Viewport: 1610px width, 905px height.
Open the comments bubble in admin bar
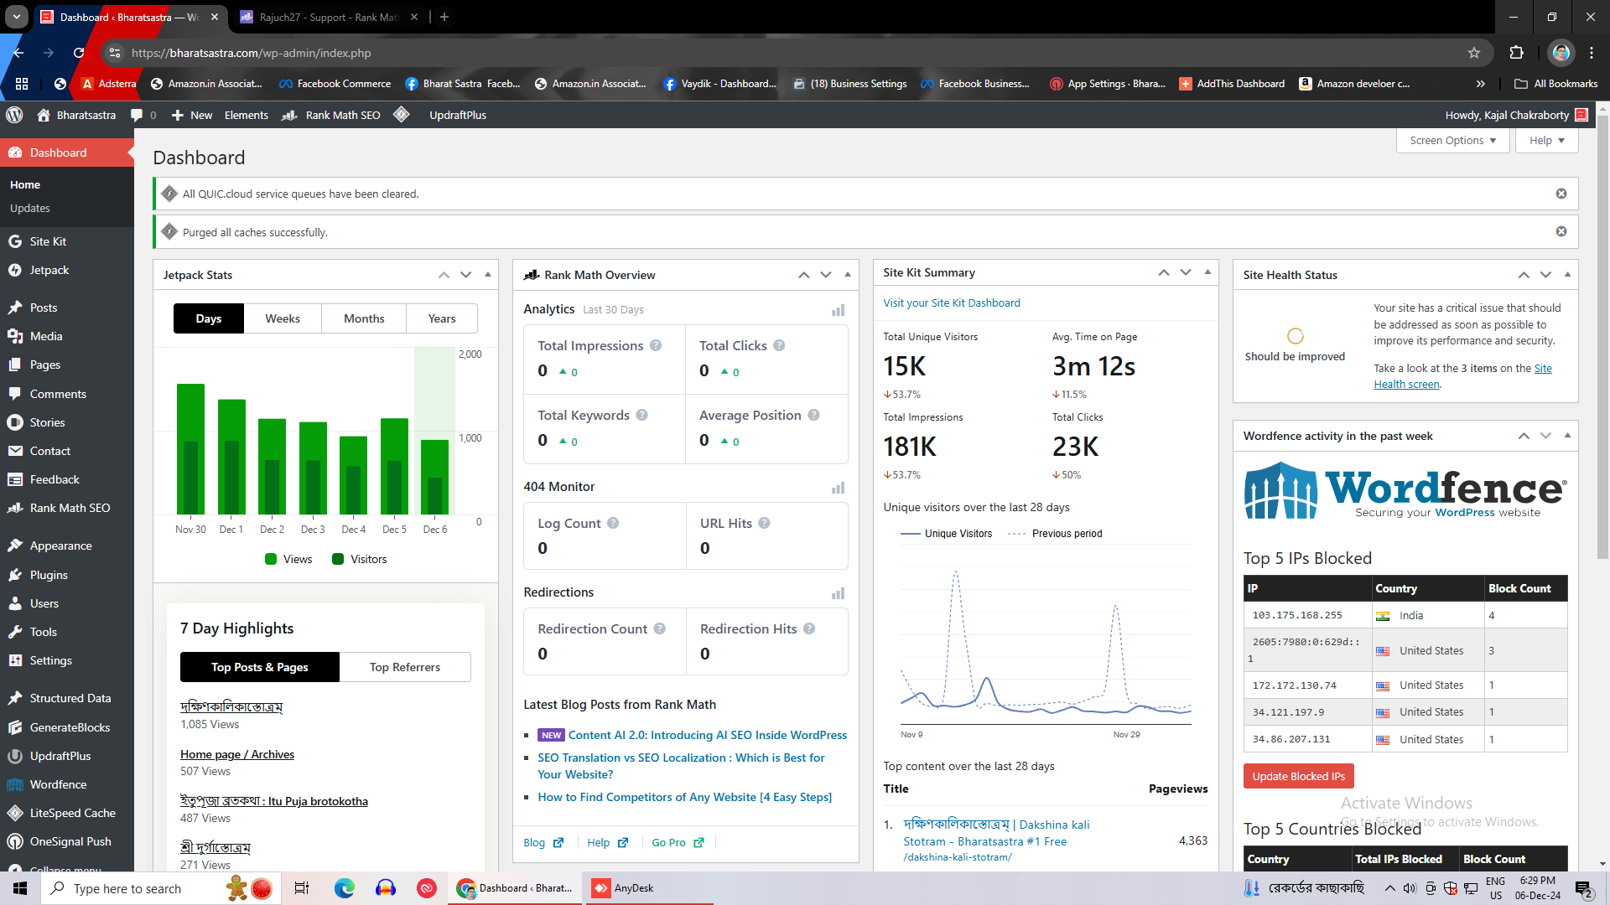coord(143,115)
